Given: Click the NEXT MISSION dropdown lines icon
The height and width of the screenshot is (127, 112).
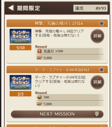Looking at the screenshot, I should click(97, 114).
